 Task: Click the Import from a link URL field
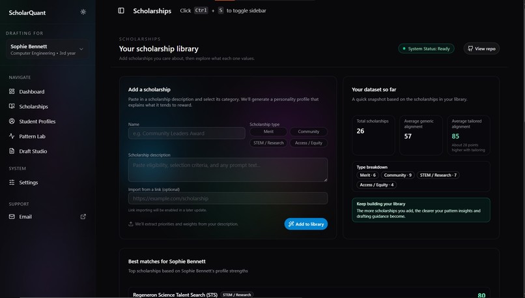click(x=228, y=198)
